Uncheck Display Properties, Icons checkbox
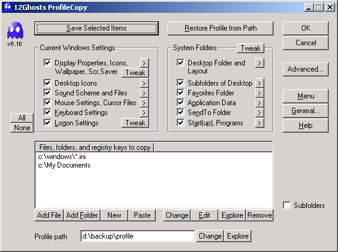The height and width of the screenshot is (252, 338). [47, 63]
